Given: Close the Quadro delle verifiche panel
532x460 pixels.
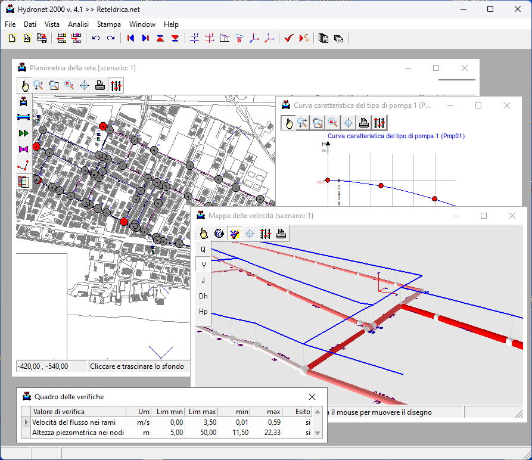Looking at the screenshot, I should point(312,397).
